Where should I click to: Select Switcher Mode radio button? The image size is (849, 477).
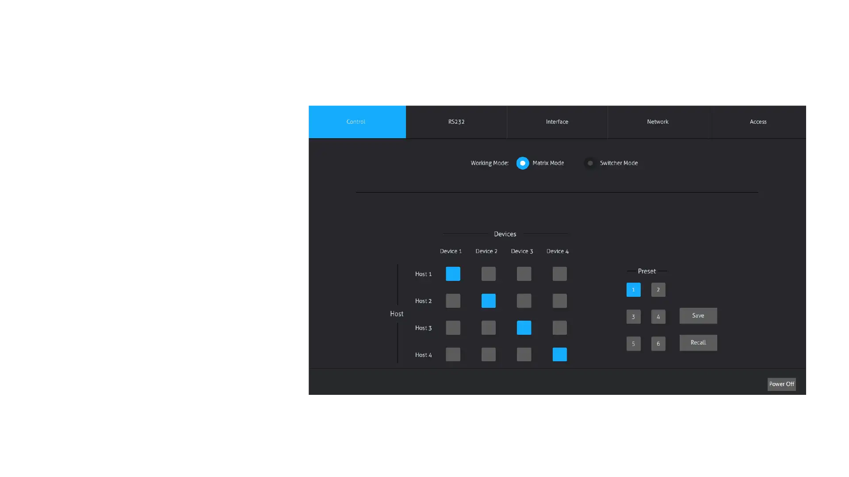click(x=590, y=163)
